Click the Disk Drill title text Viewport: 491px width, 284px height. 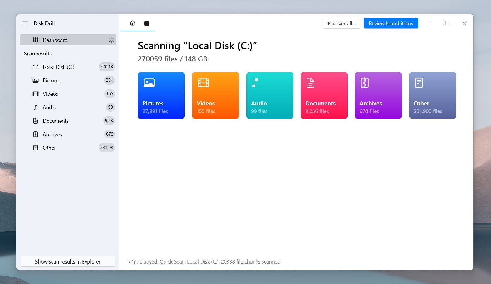44,23
